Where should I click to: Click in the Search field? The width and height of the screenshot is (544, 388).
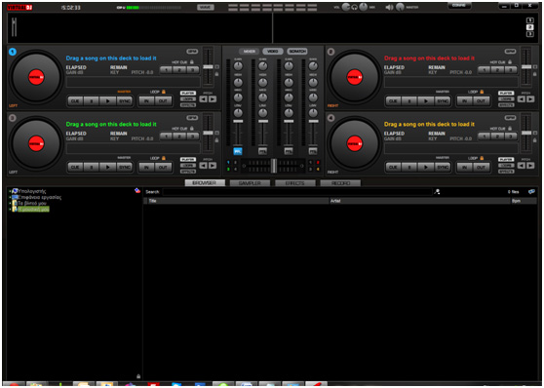297,192
